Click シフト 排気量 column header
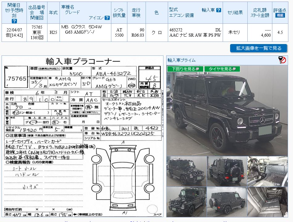Screen dimensions: 293x222 119,13
